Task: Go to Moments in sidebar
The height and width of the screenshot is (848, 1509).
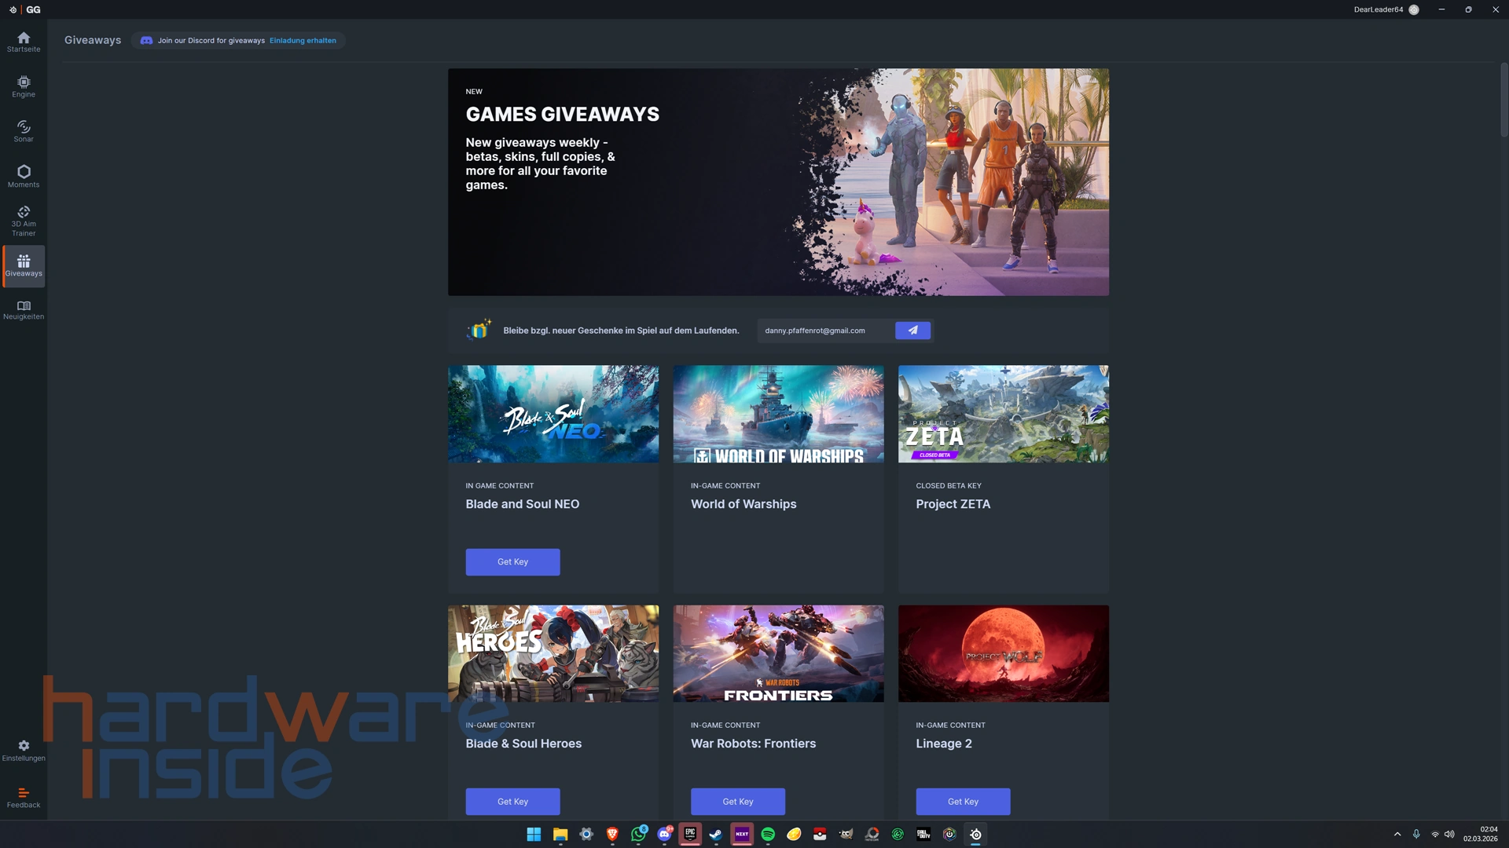Action: tap(24, 176)
